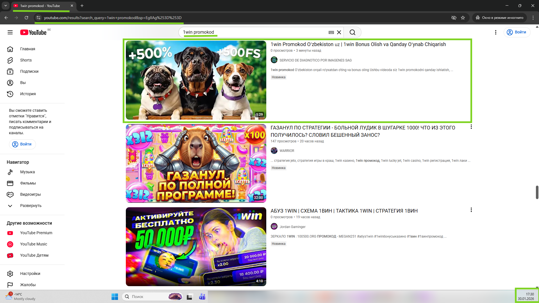Click the Главная home icon
Image resolution: width=539 pixels, height=303 pixels.
[10, 49]
